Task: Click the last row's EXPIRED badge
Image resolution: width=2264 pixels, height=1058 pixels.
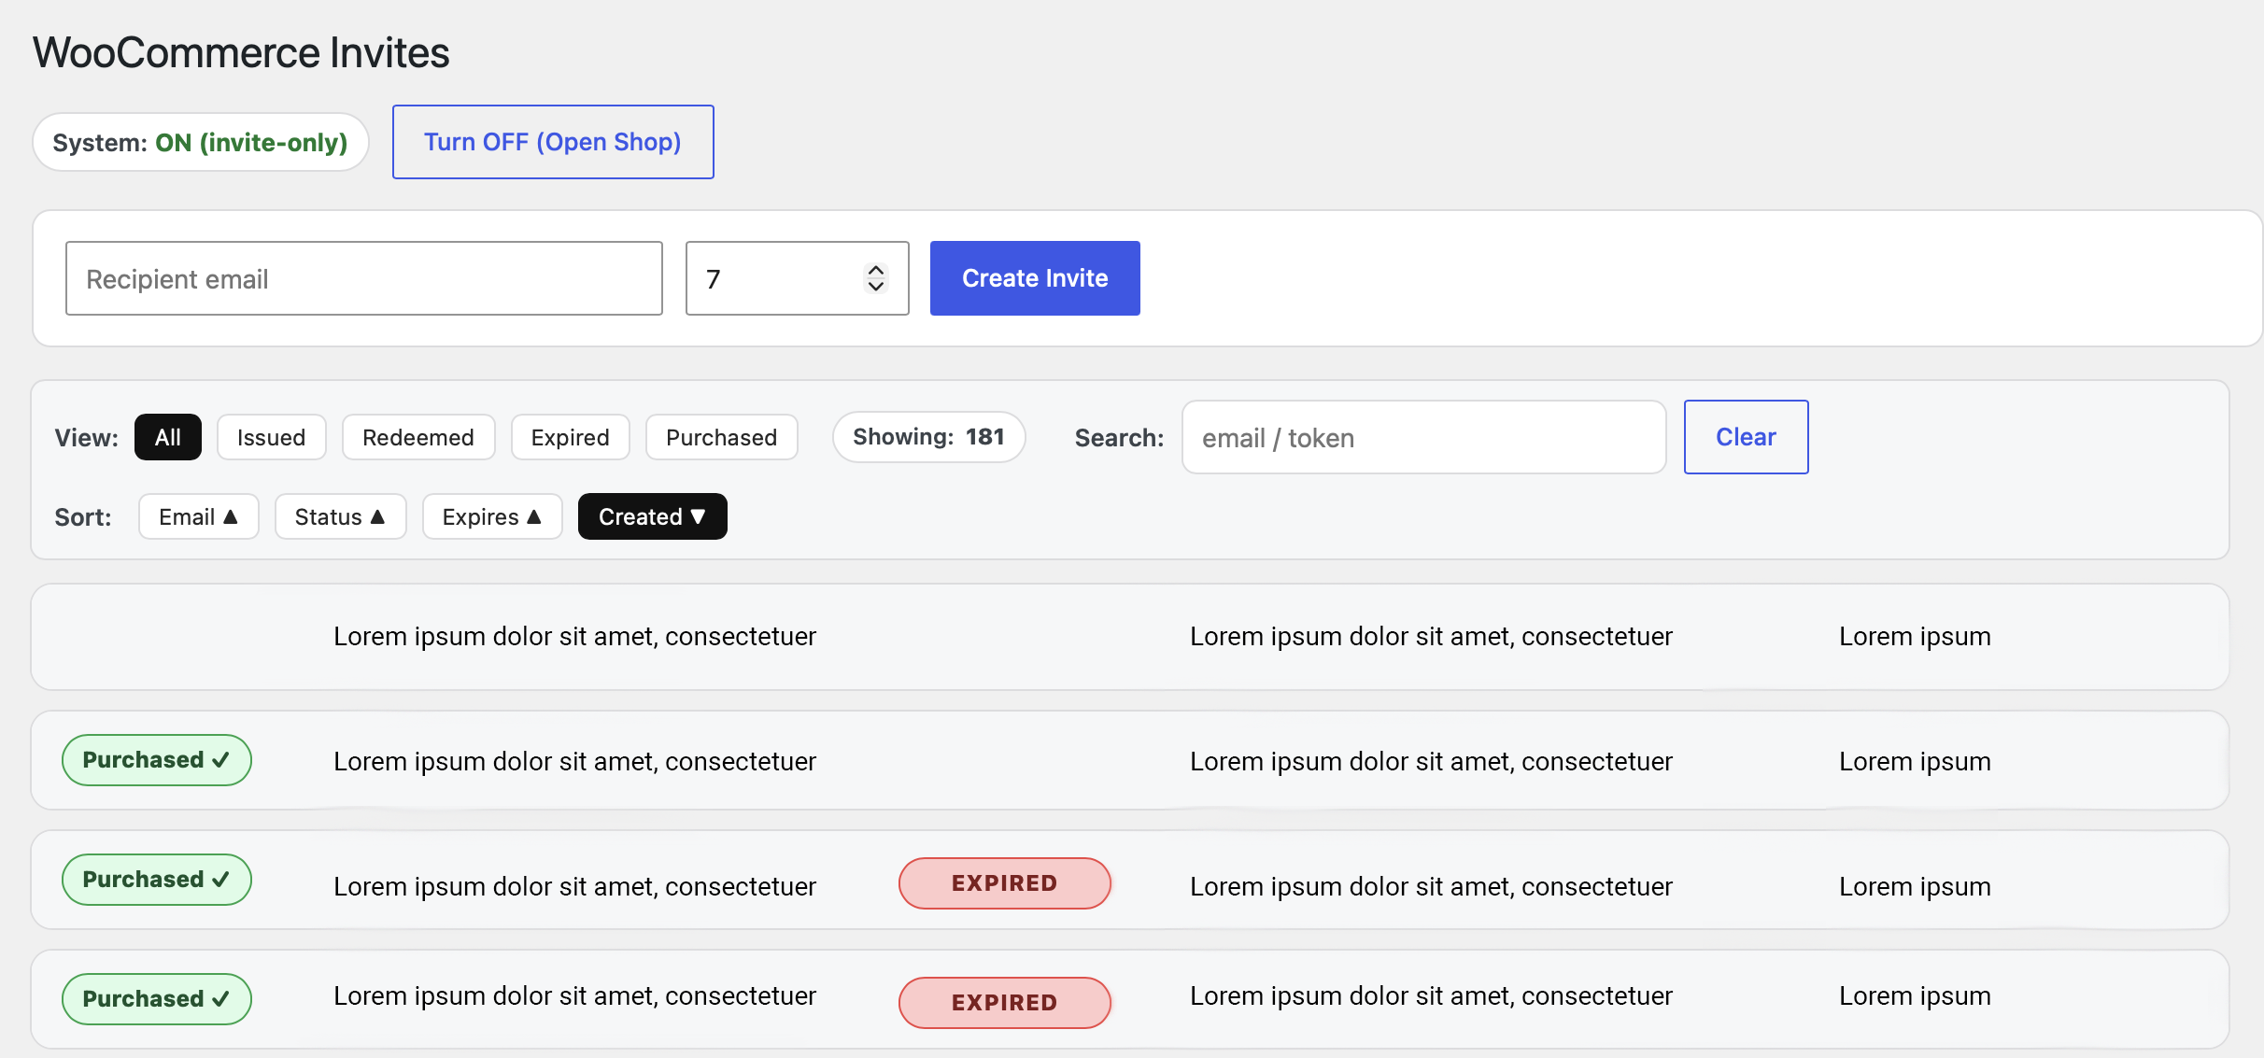Action: pos(1005,1003)
